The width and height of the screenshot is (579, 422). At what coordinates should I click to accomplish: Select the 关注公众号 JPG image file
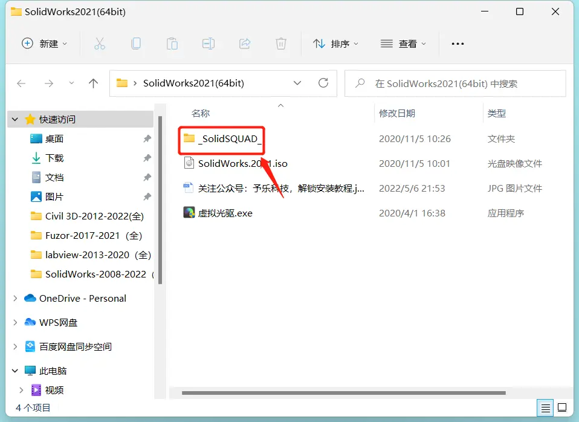point(274,189)
